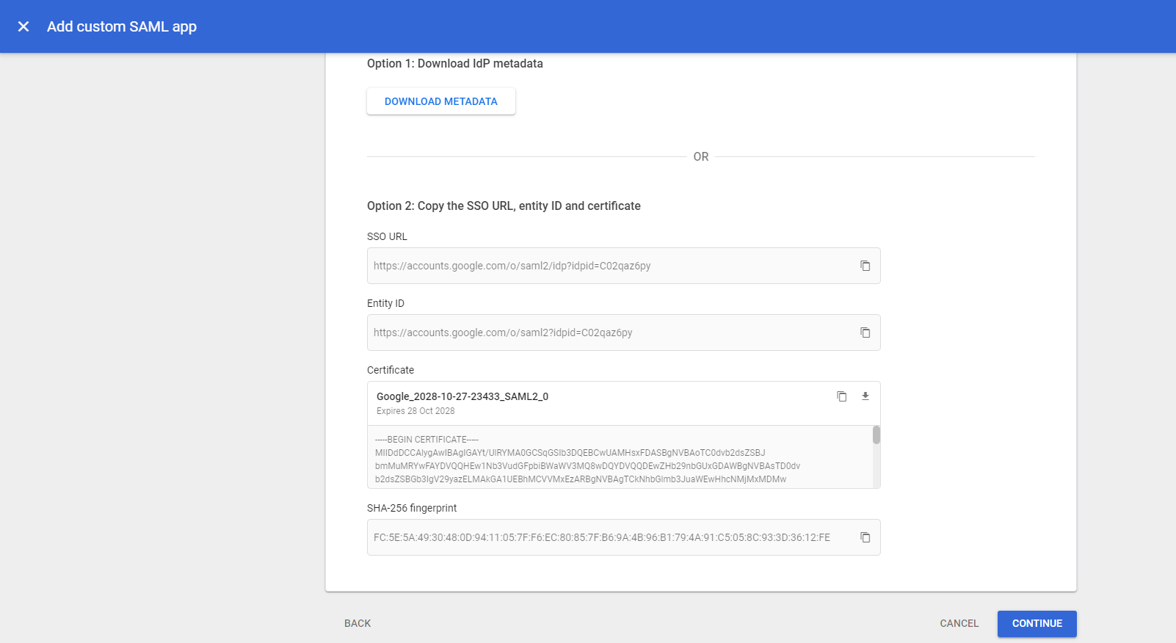Click the 'Entity ID' label
Viewport: 1176px width, 643px height.
click(x=385, y=303)
